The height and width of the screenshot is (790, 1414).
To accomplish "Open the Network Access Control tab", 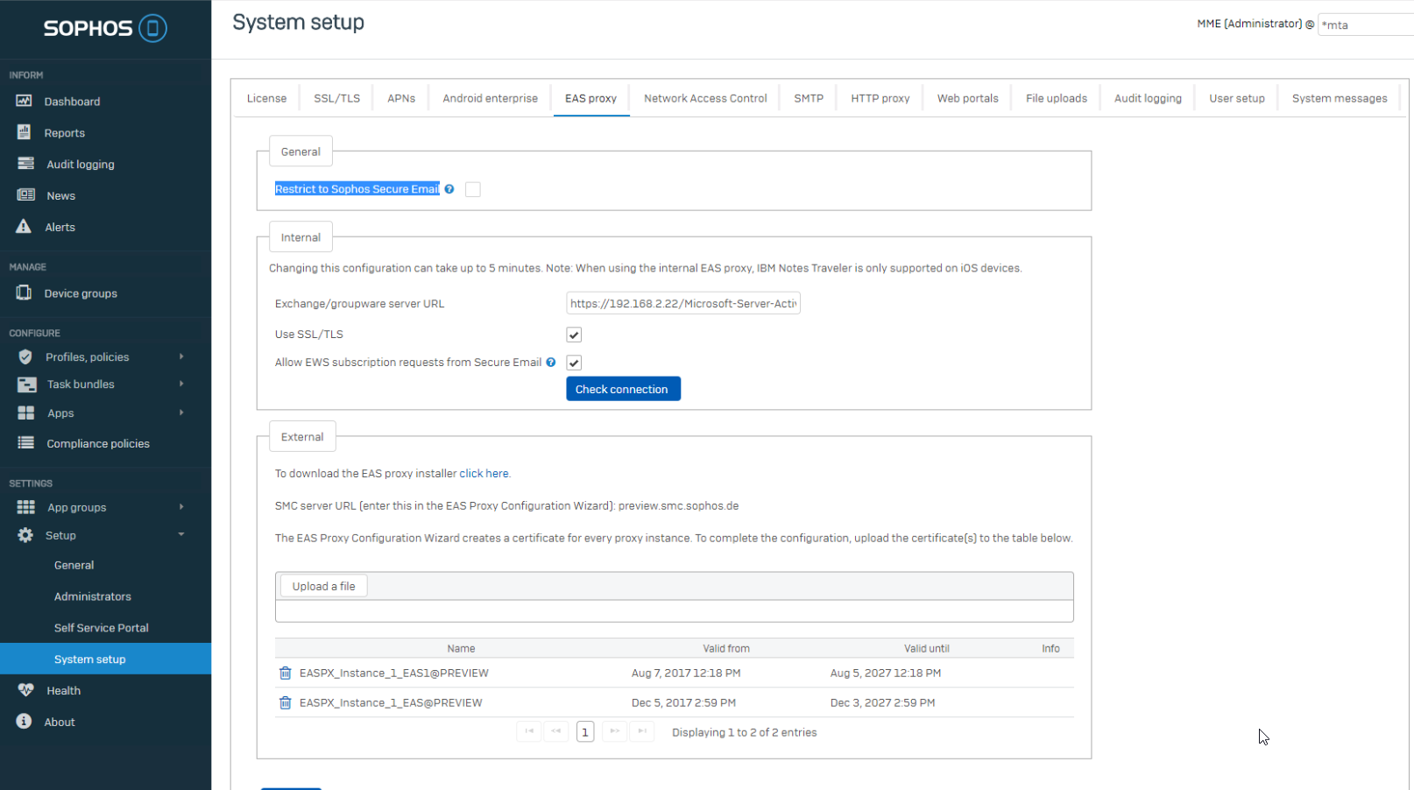I will click(x=705, y=98).
